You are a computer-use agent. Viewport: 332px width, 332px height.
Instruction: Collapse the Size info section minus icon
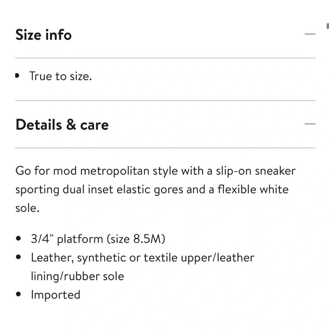(x=310, y=34)
